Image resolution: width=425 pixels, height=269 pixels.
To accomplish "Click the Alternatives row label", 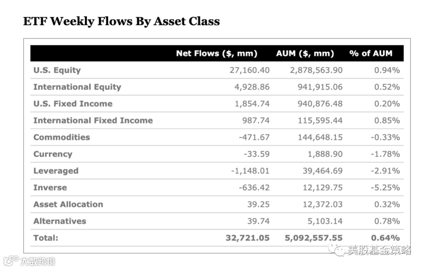I will click(59, 221).
